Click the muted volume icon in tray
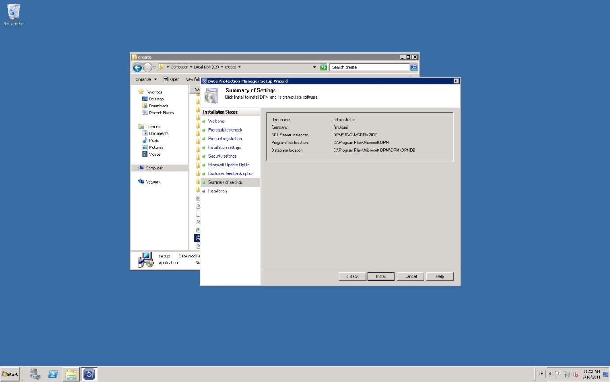The image size is (610, 382). 575,375
